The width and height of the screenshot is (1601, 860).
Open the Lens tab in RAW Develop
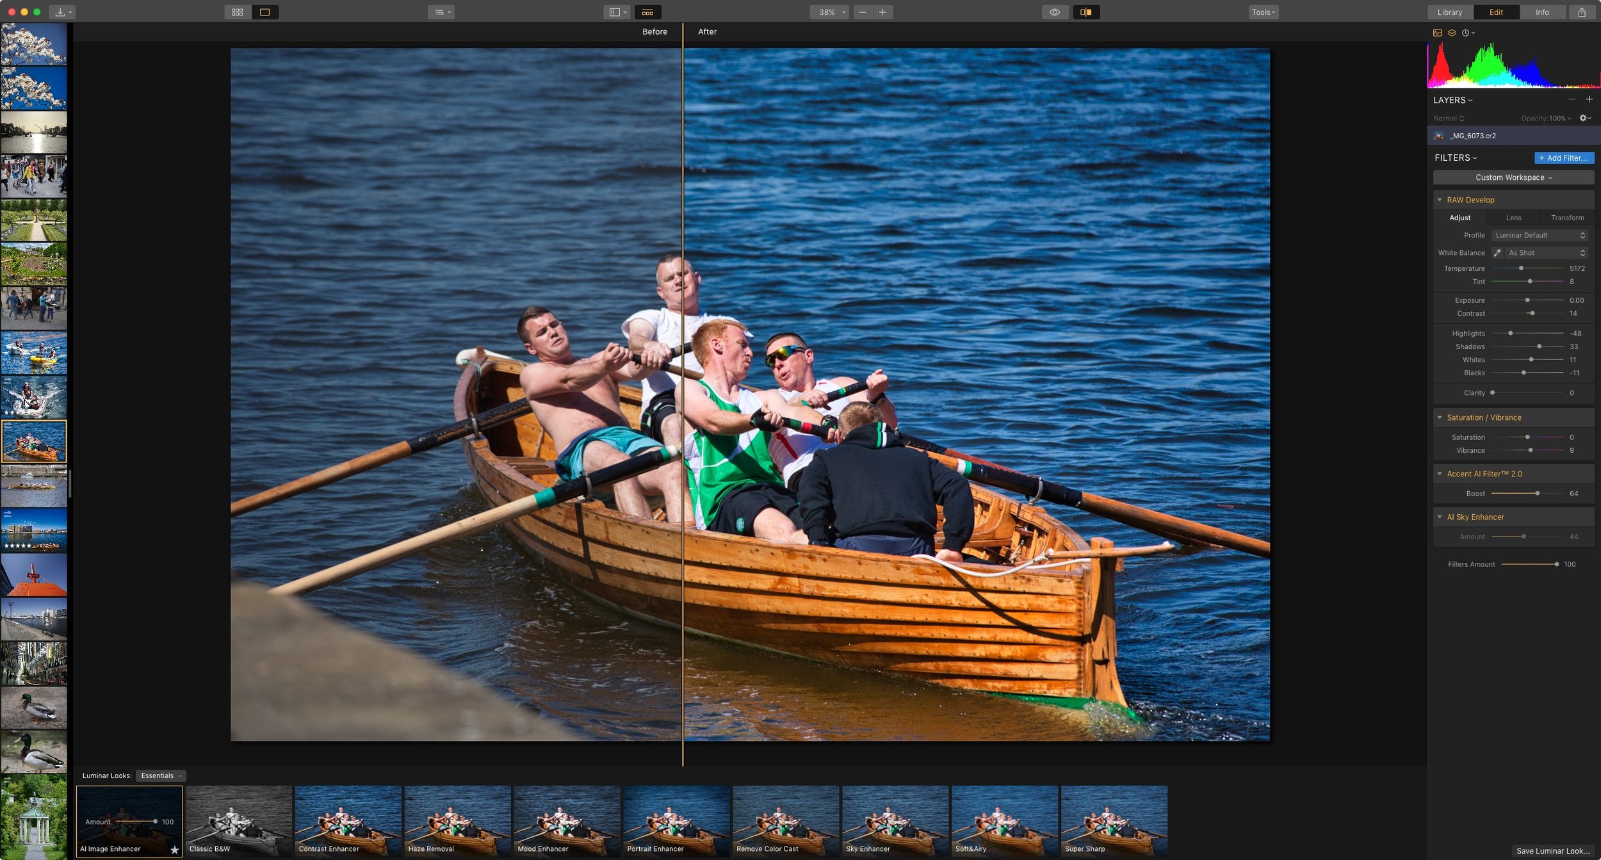point(1513,218)
